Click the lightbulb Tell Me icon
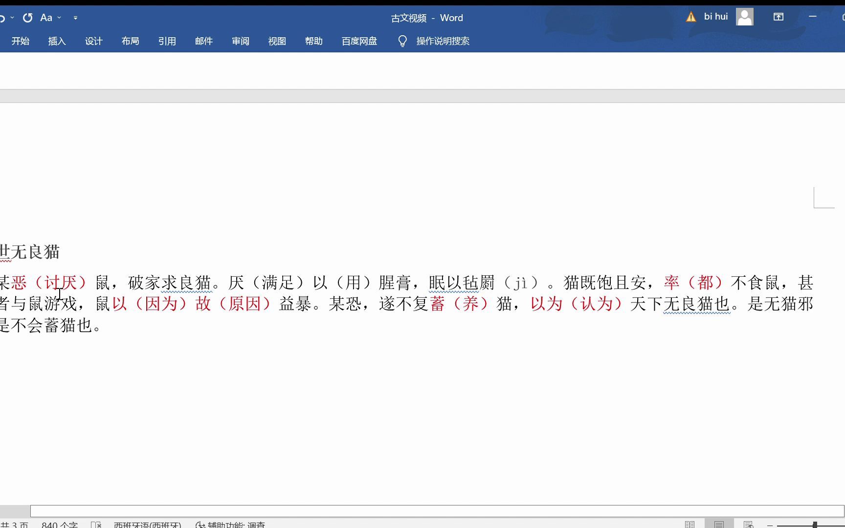 402,41
